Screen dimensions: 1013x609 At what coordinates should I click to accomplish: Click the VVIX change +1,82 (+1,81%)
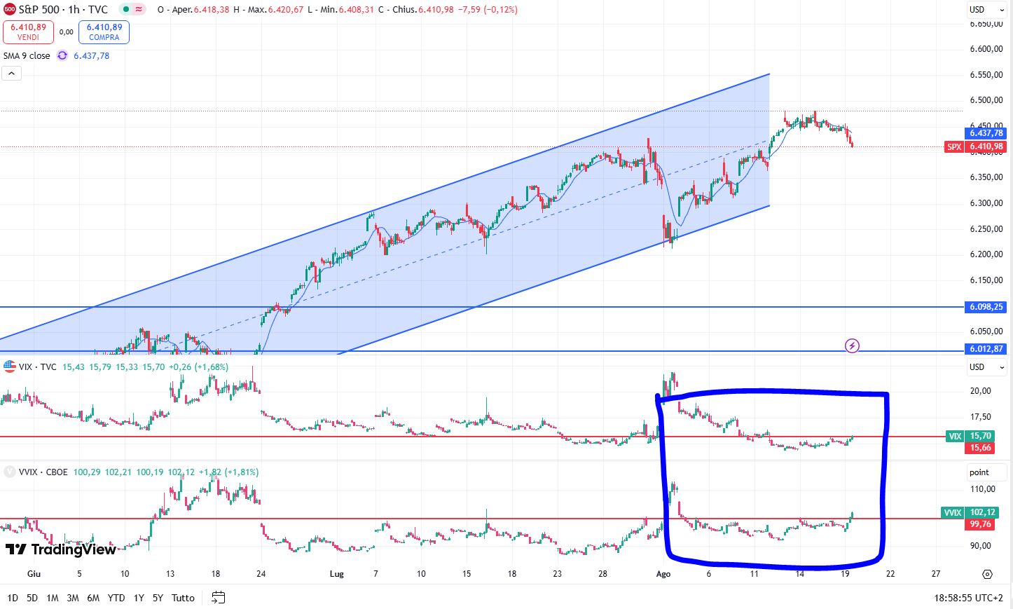pos(229,472)
